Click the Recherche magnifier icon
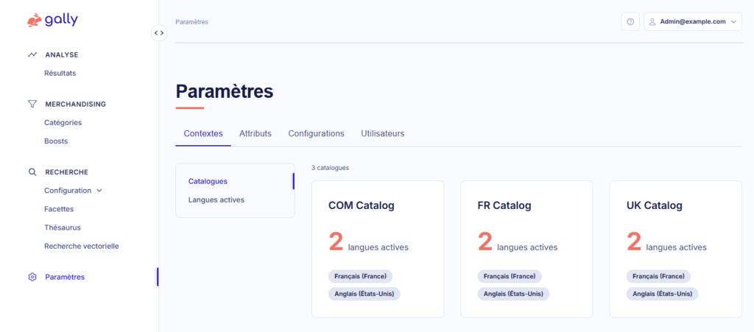Screen dimensions: 754x332 point(32,172)
